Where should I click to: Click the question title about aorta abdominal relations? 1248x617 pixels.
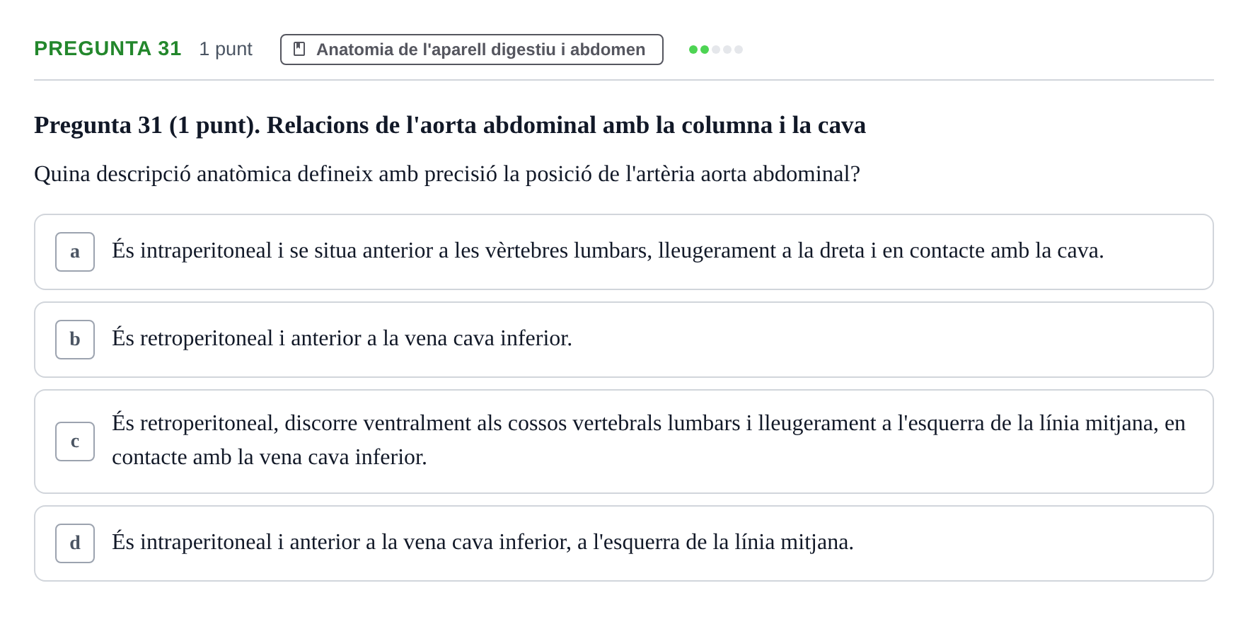(450, 125)
